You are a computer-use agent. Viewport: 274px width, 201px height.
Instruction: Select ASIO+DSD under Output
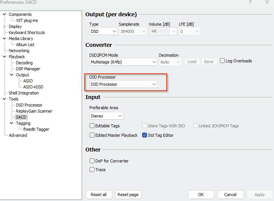pos(33,87)
